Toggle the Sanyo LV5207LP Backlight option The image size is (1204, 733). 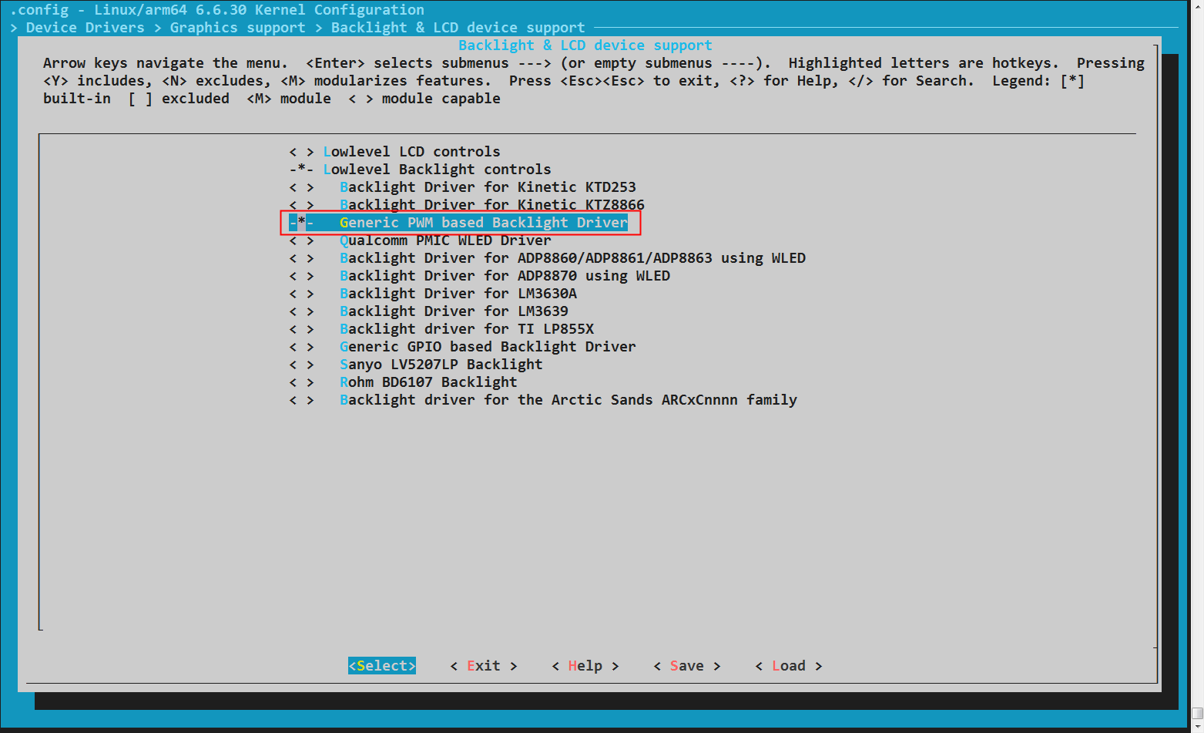point(441,364)
